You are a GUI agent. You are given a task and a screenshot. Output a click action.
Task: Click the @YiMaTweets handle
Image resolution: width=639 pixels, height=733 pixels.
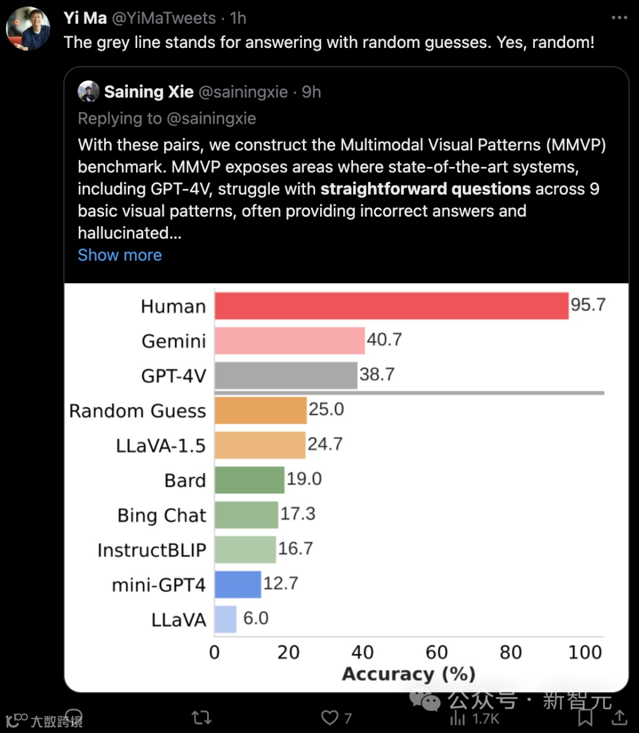pos(164,18)
